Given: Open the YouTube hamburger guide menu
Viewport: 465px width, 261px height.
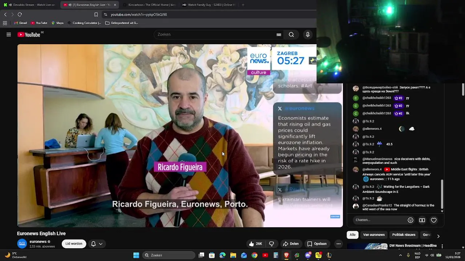Looking at the screenshot, I should (9, 35).
